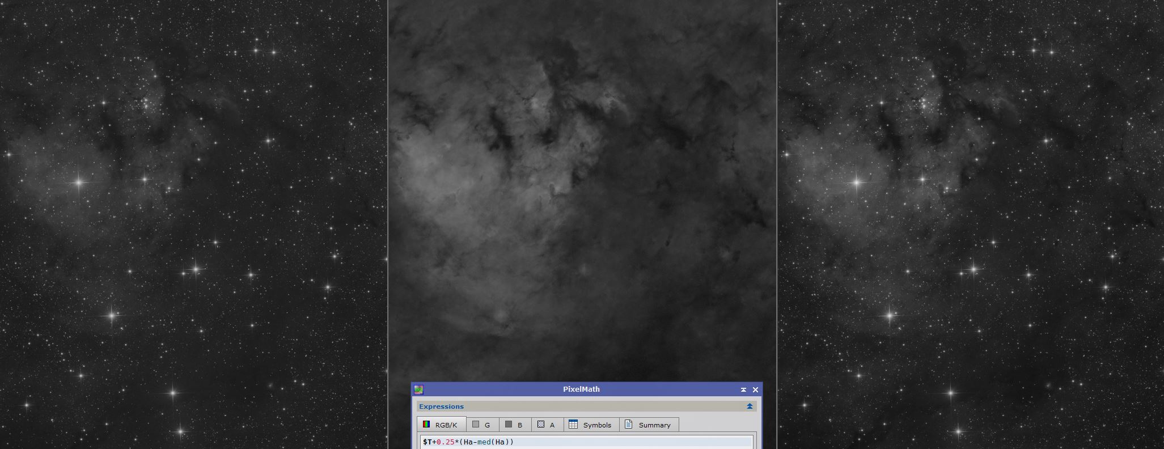The height and width of the screenshot is (449, 1164).
Task: Collapse the Expressions section with double arrow
Action: (750, 406)
